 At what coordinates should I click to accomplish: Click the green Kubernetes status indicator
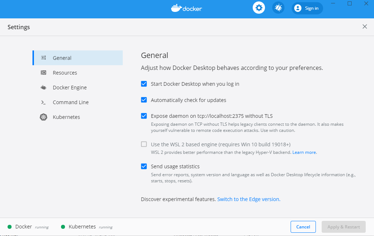tap(63, 227)
